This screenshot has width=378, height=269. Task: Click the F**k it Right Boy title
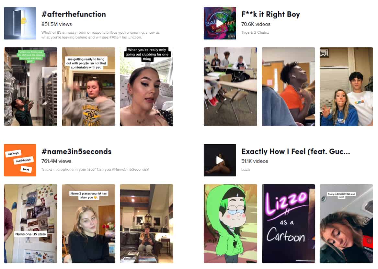click(x=270, y=14)
